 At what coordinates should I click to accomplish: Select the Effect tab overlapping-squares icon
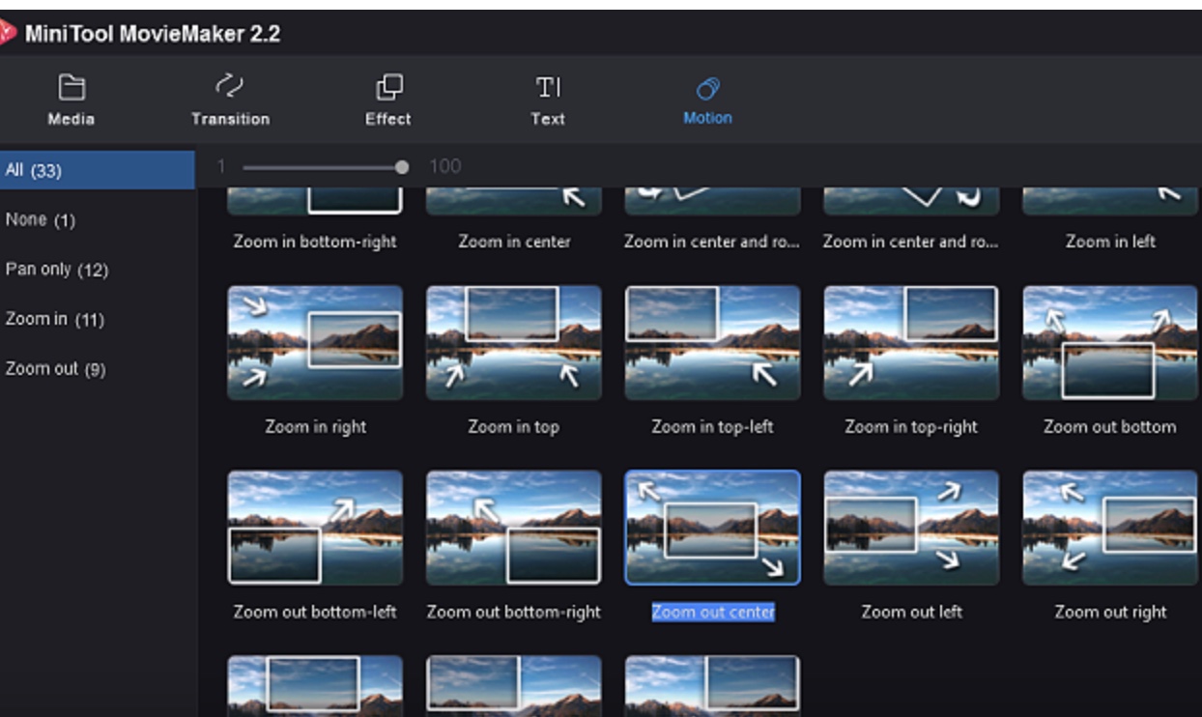pos(388,88)
